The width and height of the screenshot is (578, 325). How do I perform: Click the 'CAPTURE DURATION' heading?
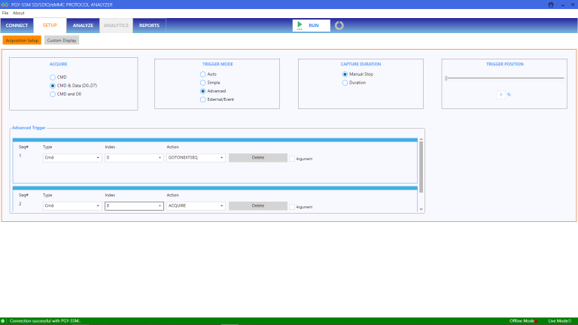pos(360,64)
